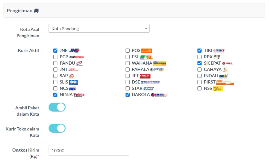Click the Wahana courier logo
The height and width of the screenshot is (162, 270).
click(159, 63)
